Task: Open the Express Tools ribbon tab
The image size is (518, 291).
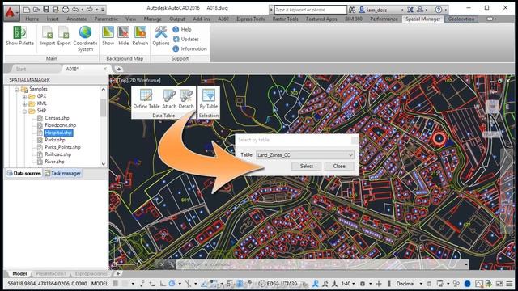Action: (x=250, y=19)
